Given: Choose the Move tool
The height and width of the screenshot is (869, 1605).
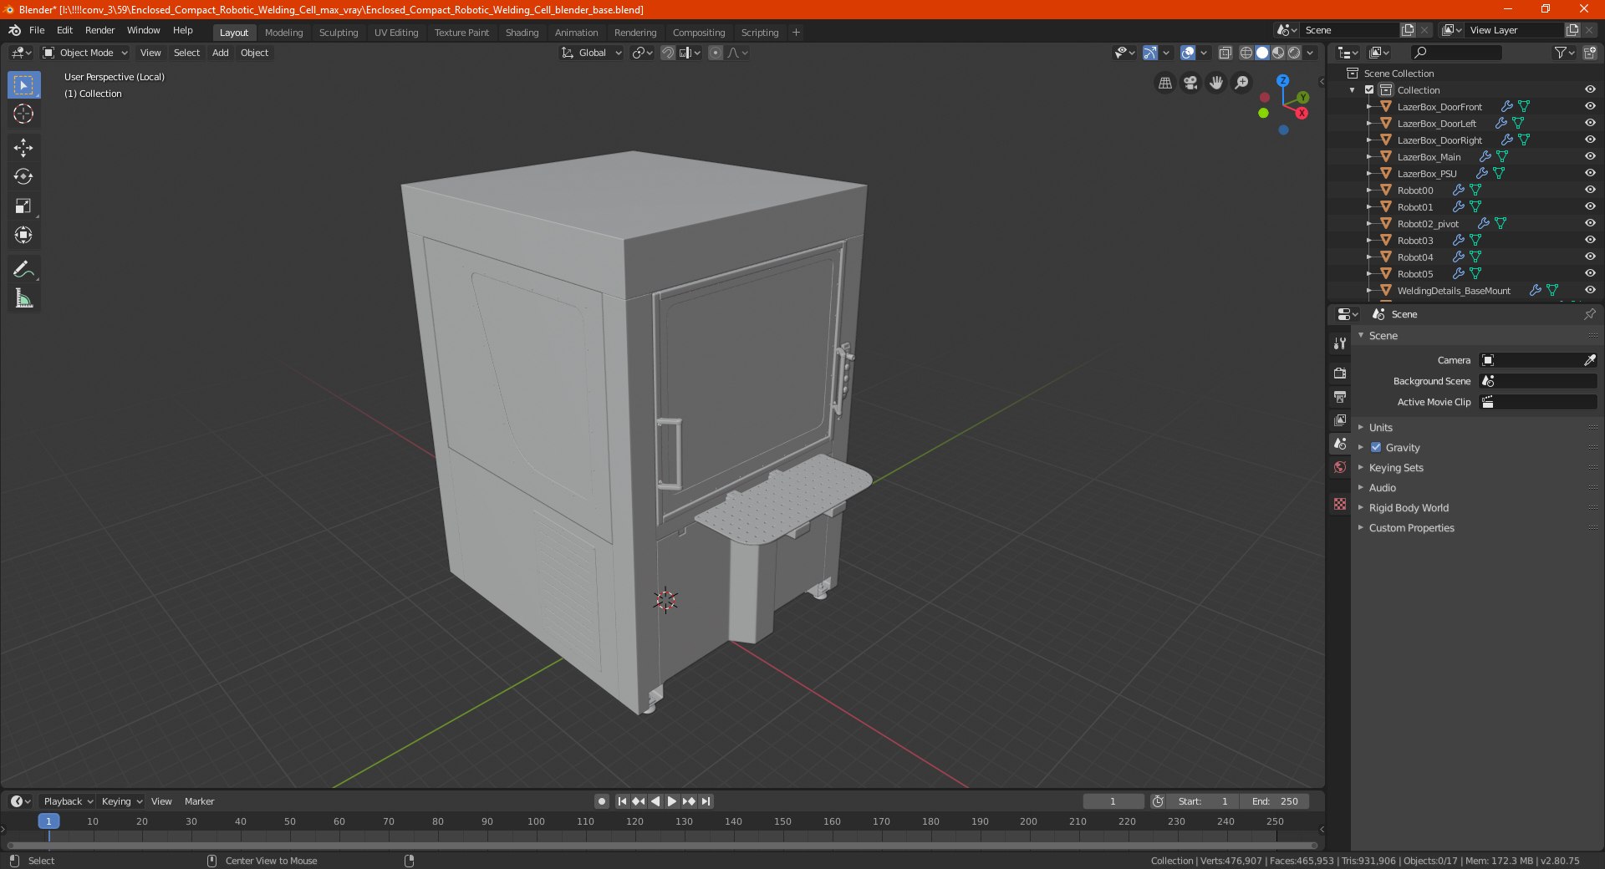Looking at the screenshot, I should (x=23, y=148).
